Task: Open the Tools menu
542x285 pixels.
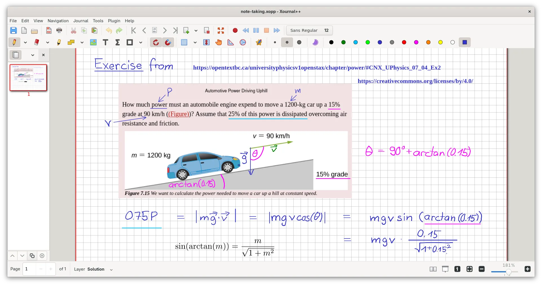Action: 98,21
